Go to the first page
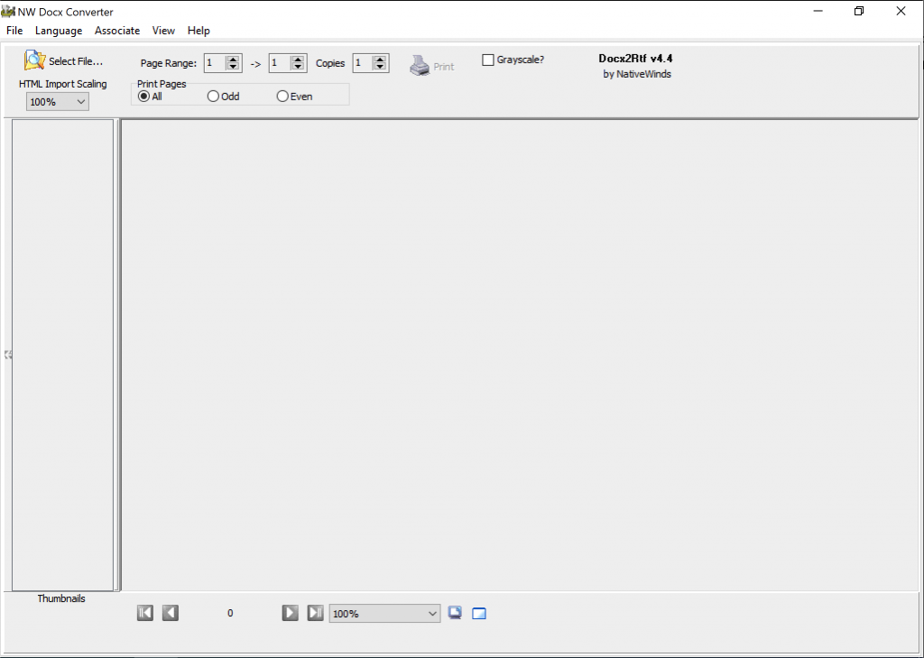924x658 pixels. pos(145,613)
